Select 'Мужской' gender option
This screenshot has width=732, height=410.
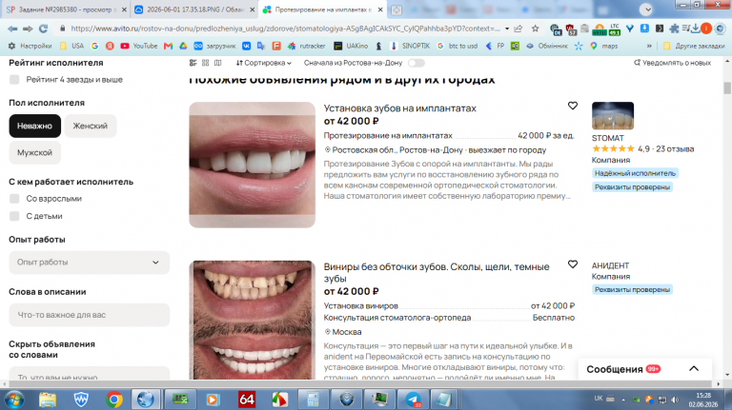pyautogui.click(x=35, y=152)
